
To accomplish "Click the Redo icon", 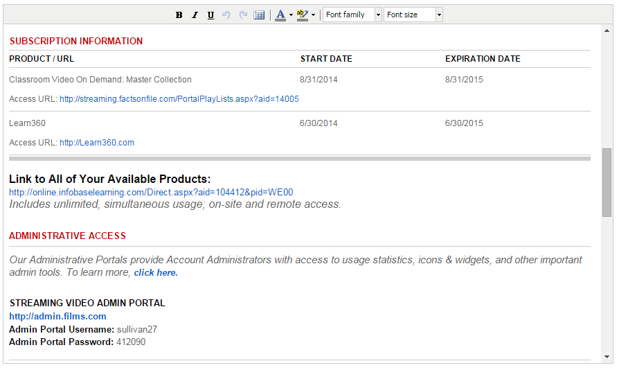I will pos(243,15).
